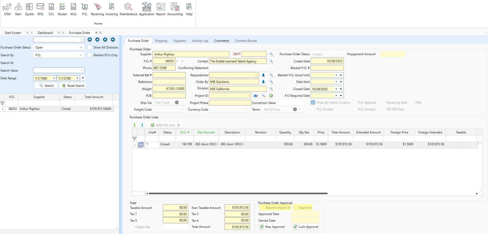
Task: Click the folder icon next to Project ID
Action: point(255,95)
